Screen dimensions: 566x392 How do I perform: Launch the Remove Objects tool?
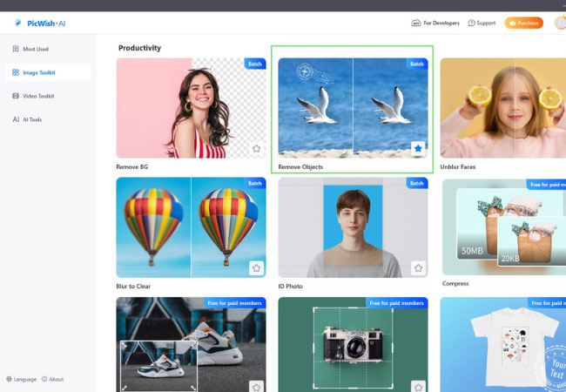(x=352, y=108)
